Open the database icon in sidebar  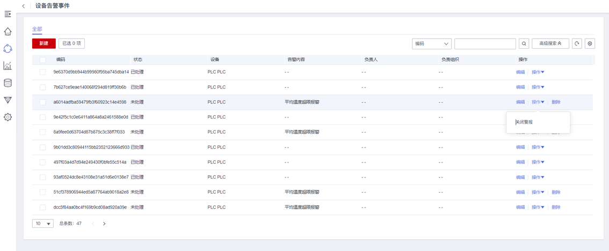[x=8, y=83]
